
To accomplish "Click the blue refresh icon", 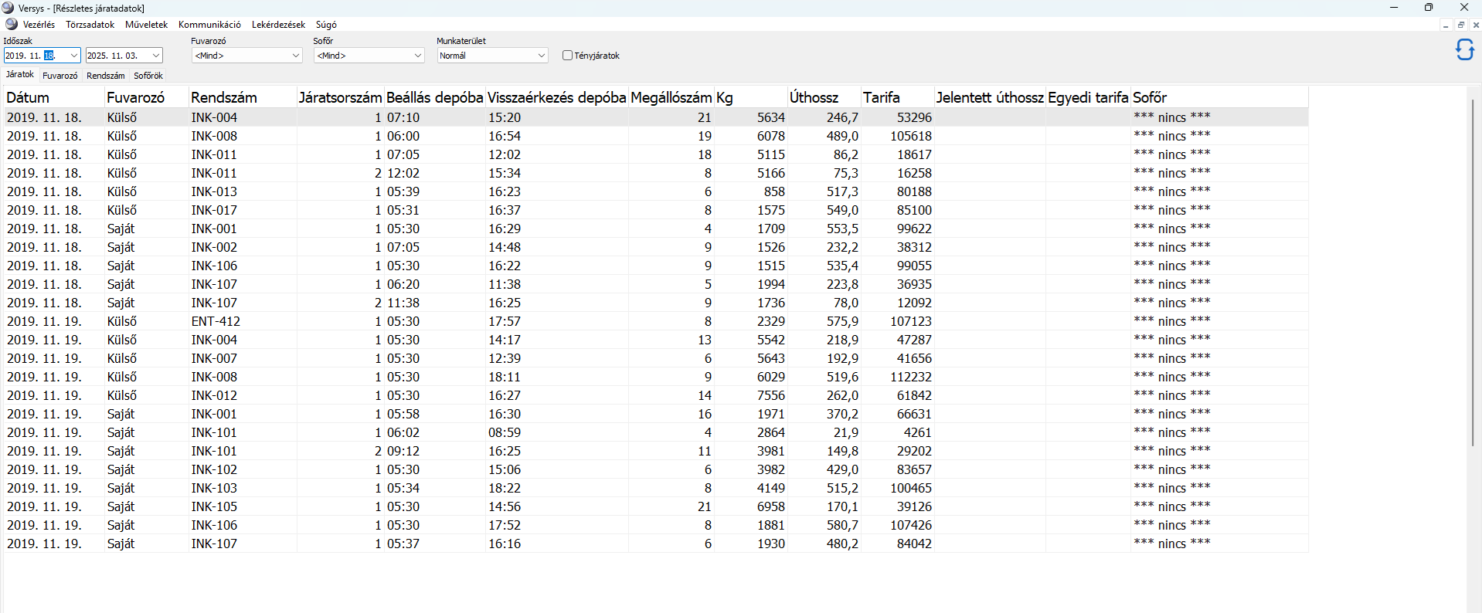I will 1464,50.
